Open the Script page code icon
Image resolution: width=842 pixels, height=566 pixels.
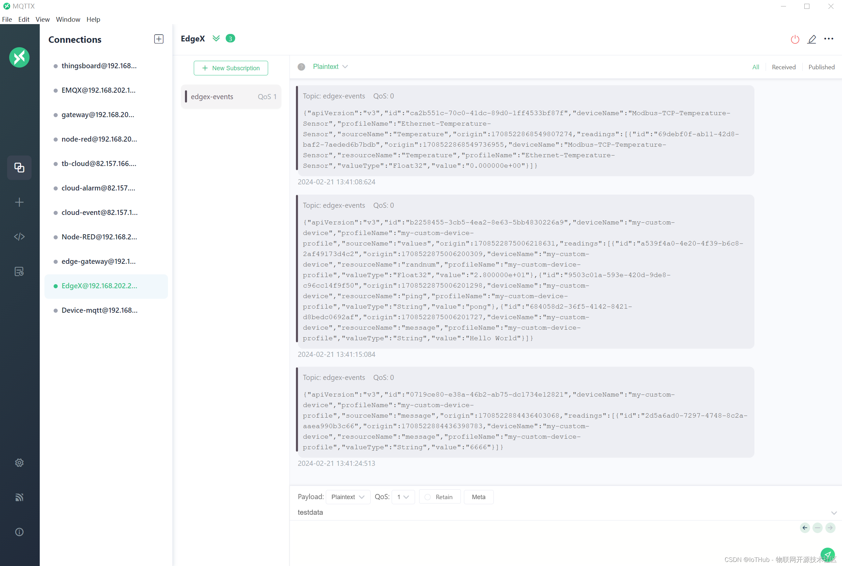point(19,237)
